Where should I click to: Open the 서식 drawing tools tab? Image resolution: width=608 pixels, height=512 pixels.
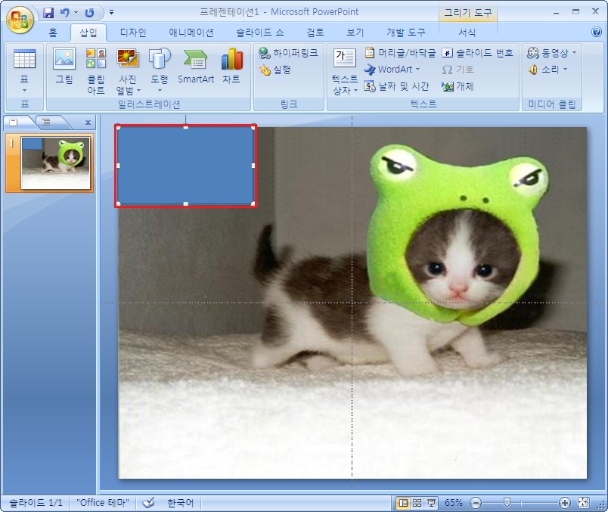467,33
